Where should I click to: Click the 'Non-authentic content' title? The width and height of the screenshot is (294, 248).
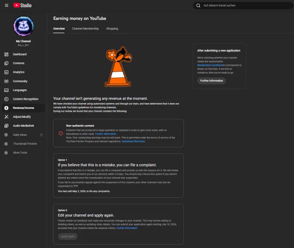[80, 126]
